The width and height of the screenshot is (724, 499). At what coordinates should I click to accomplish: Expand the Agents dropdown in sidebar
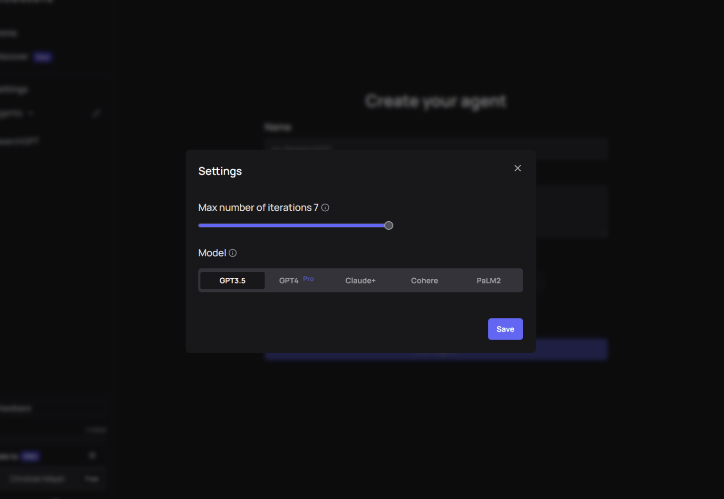point(31,113)
